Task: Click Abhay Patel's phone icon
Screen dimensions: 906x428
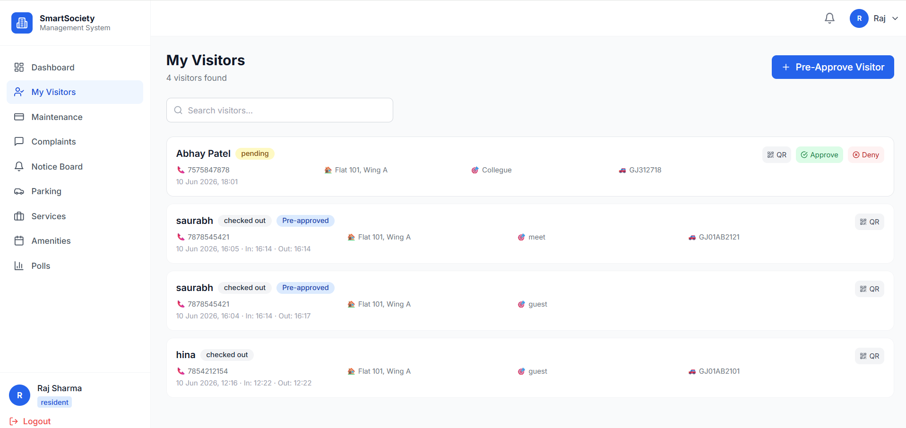Action: click(181, 170)
